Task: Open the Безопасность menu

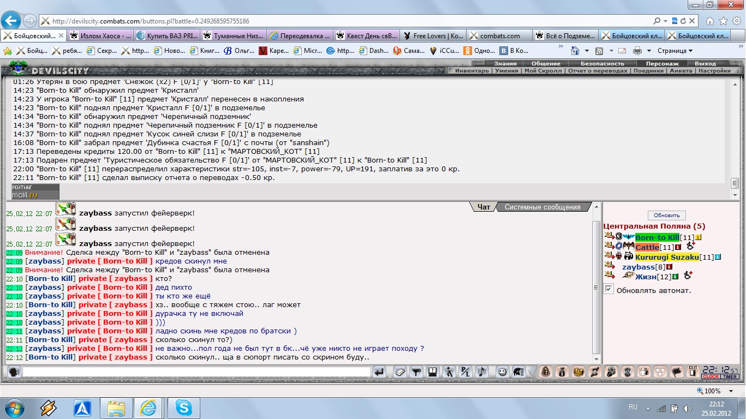Action: [602, 64]
